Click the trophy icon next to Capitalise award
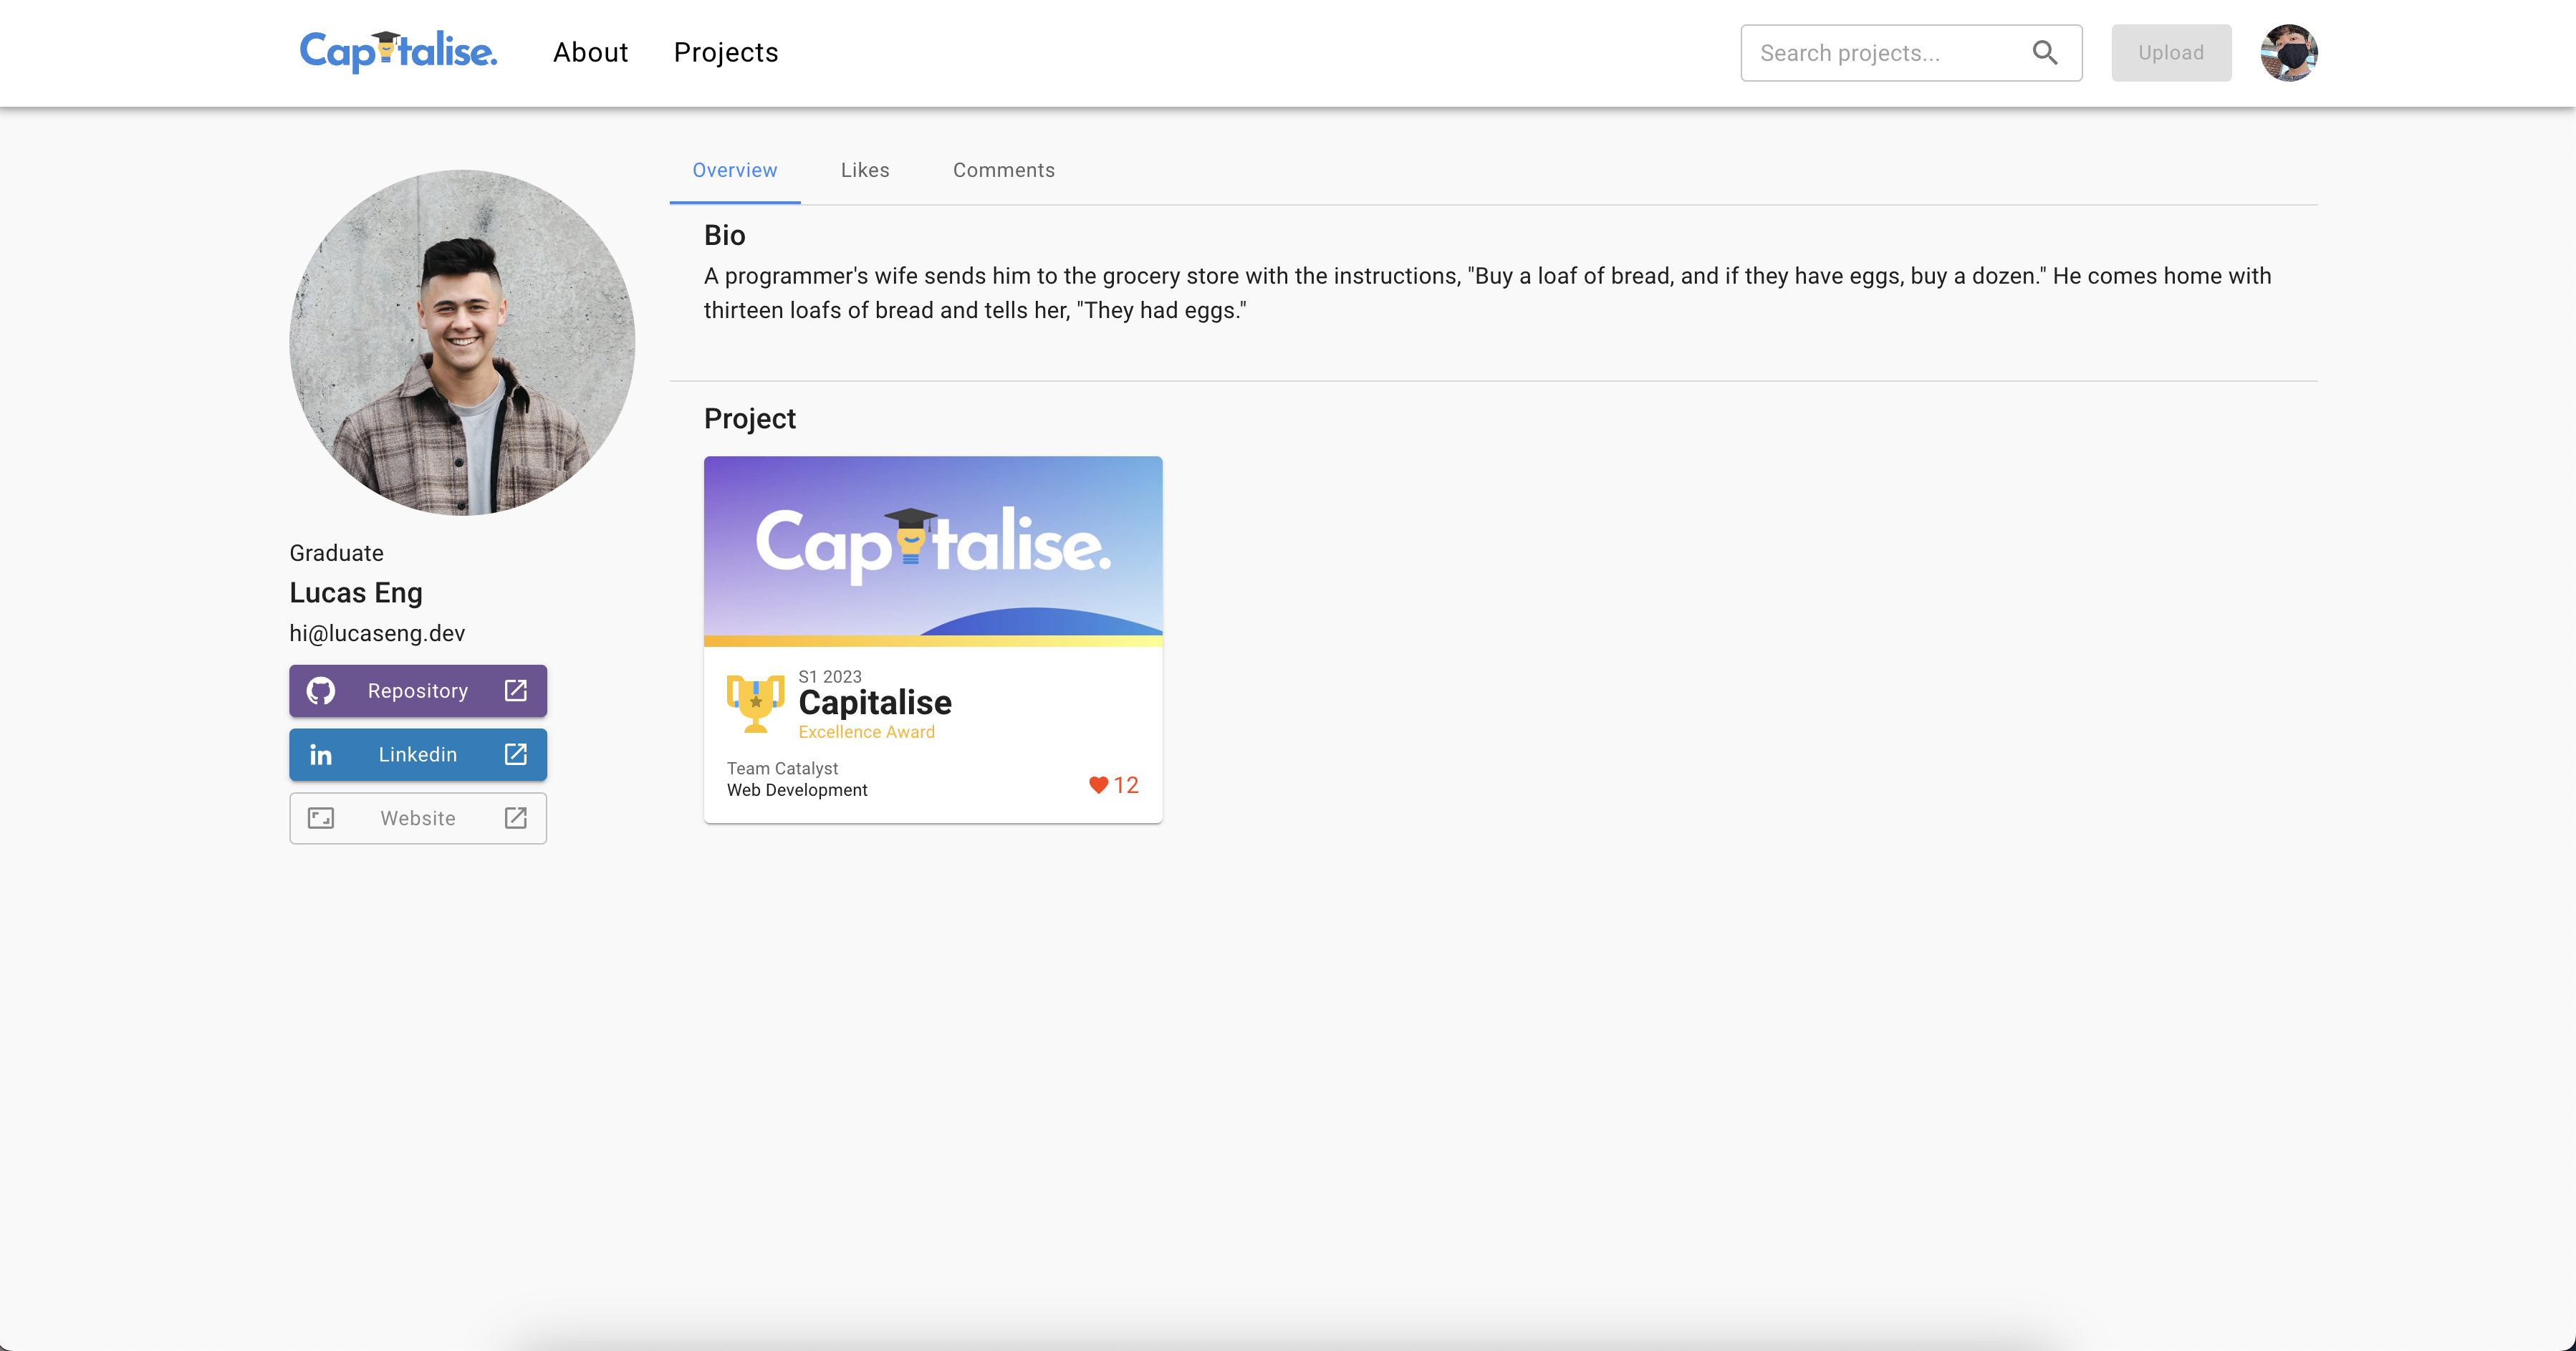 (x=755, y=703)
